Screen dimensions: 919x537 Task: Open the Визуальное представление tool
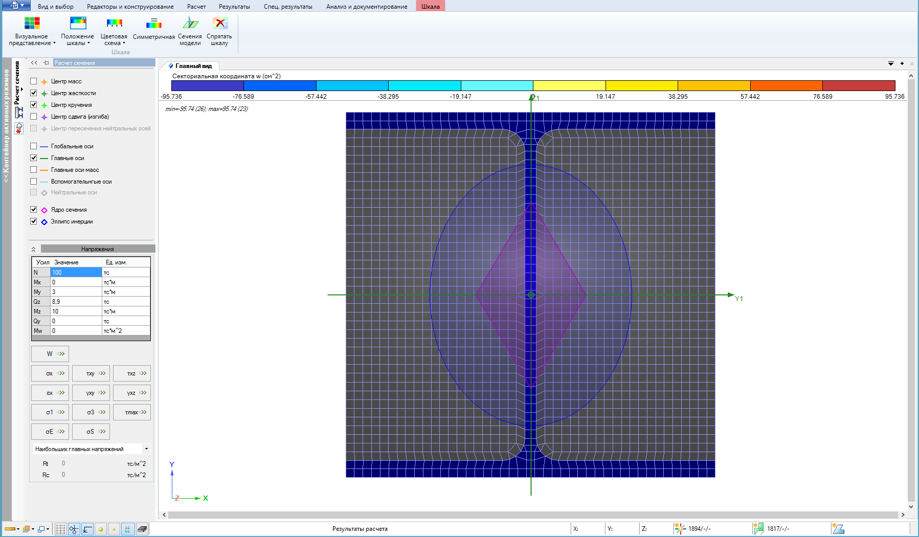click(x=32, y=31)
